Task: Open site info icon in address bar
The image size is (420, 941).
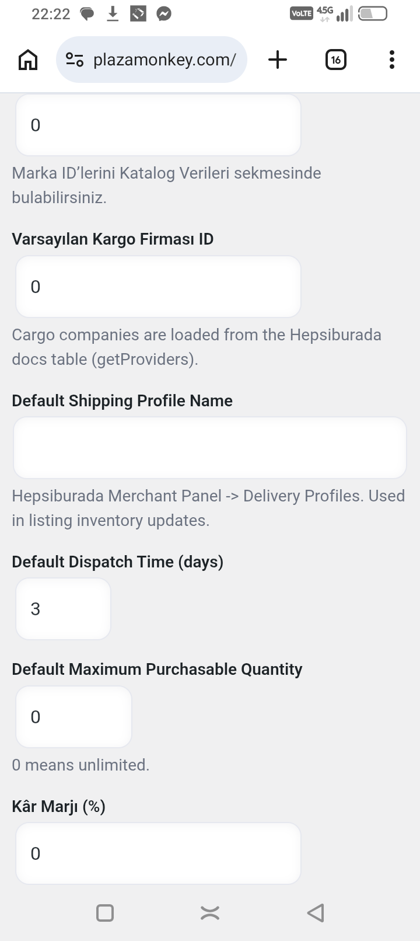Action: [75, 60]
